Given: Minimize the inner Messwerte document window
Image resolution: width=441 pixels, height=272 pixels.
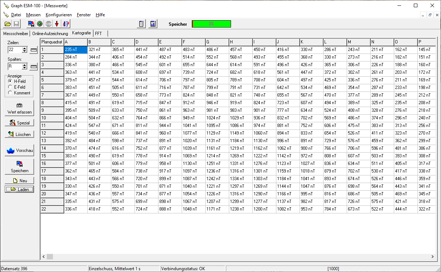Looking at the screenshot, I should point(424,15).
